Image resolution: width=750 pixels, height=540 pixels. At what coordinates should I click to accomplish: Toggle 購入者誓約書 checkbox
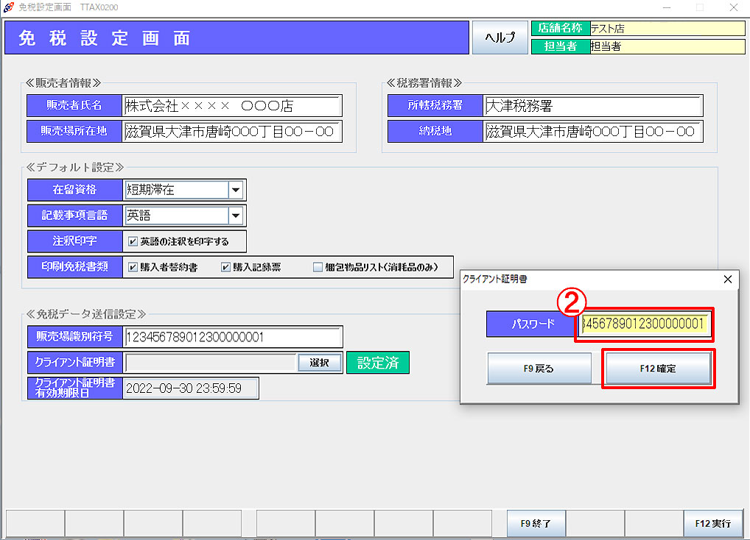[133, 267]
